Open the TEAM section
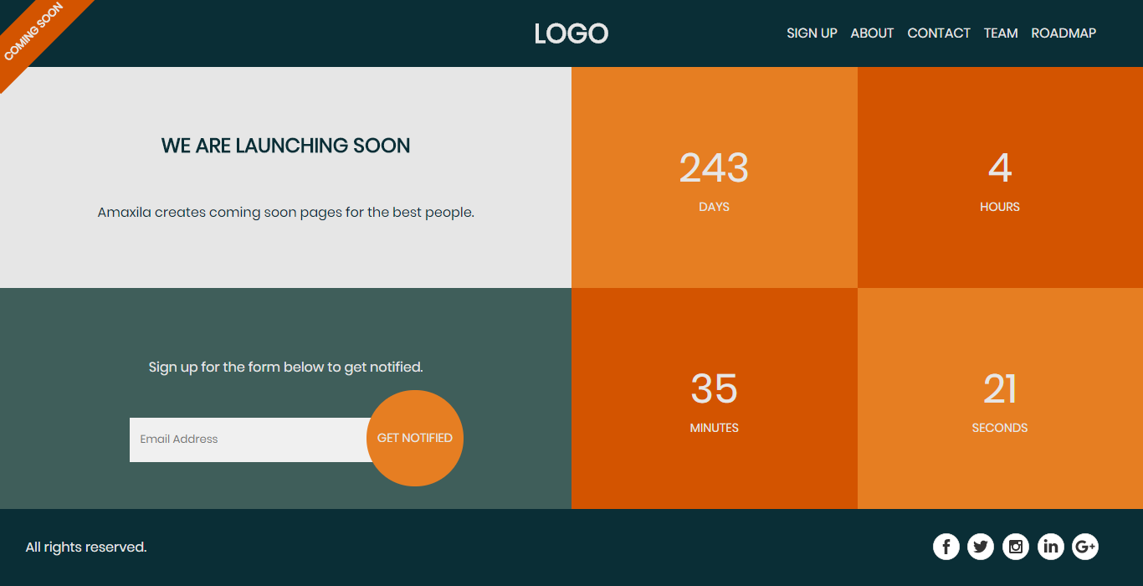The height and width of the screenshot is (586, 1143). [1001, 33]
